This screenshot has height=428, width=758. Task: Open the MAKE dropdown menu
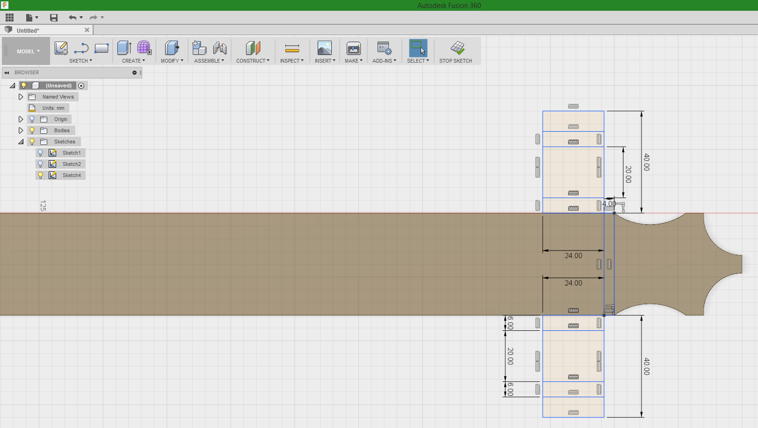click(x=354, y=61)
